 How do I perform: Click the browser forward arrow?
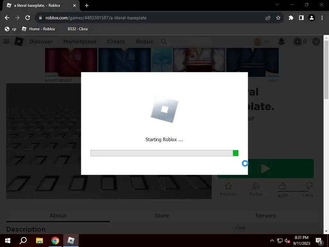[17, 18]
